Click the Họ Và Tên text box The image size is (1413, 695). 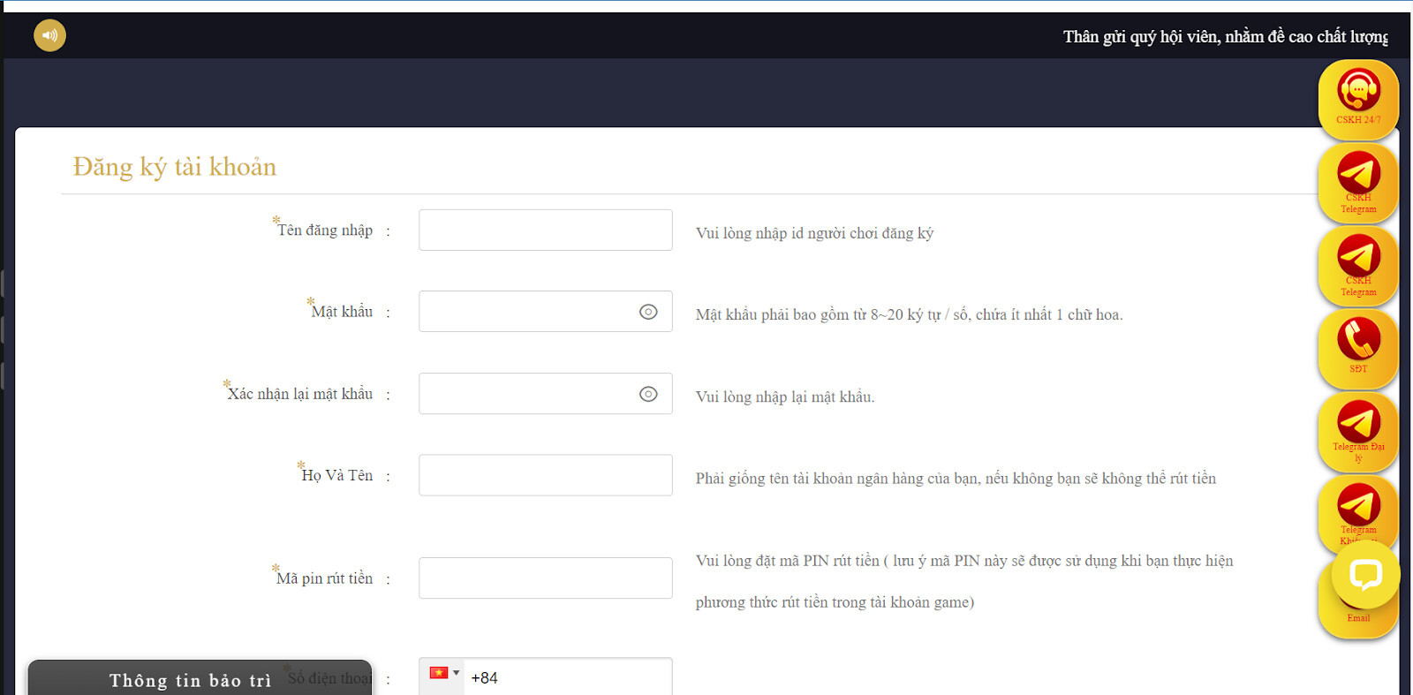click(x=545, y=475)
